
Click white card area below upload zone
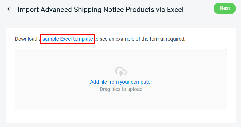(x=121, y=116)
